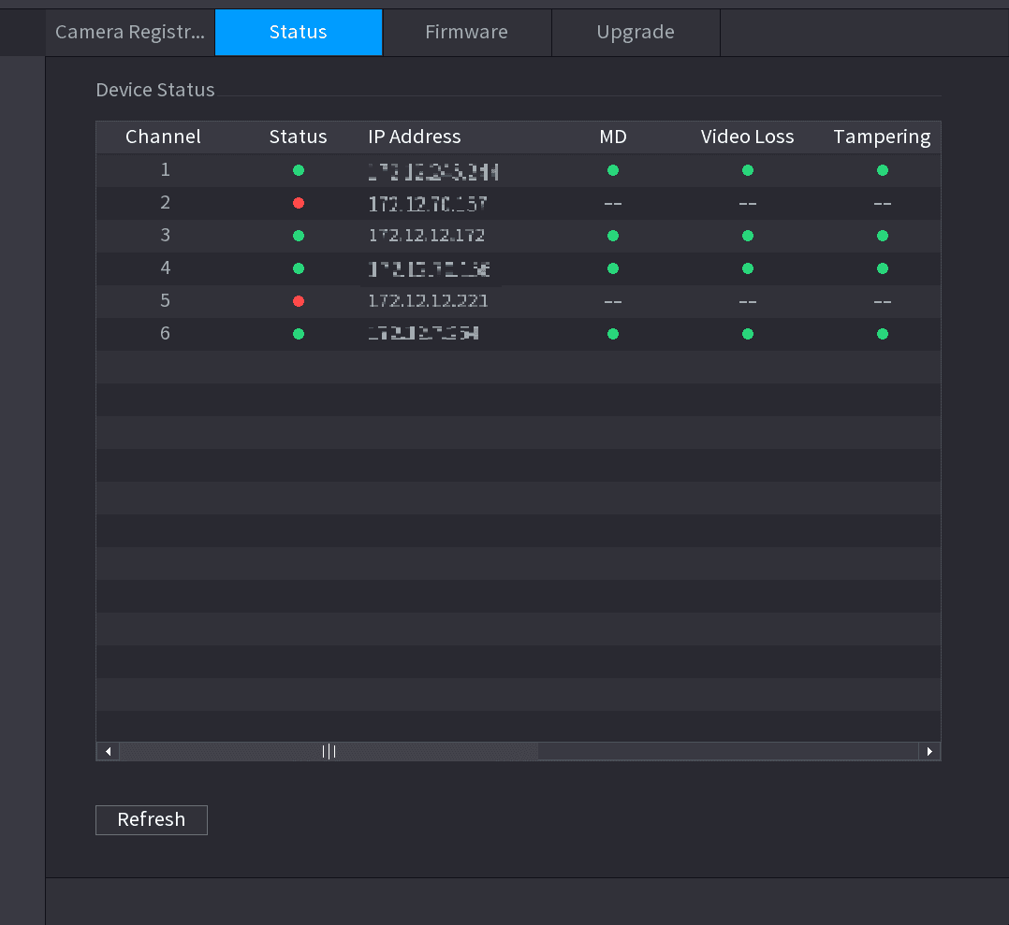Click channel number 2 cell
The image size is (1009, 925).
click(x=166, y=202)
